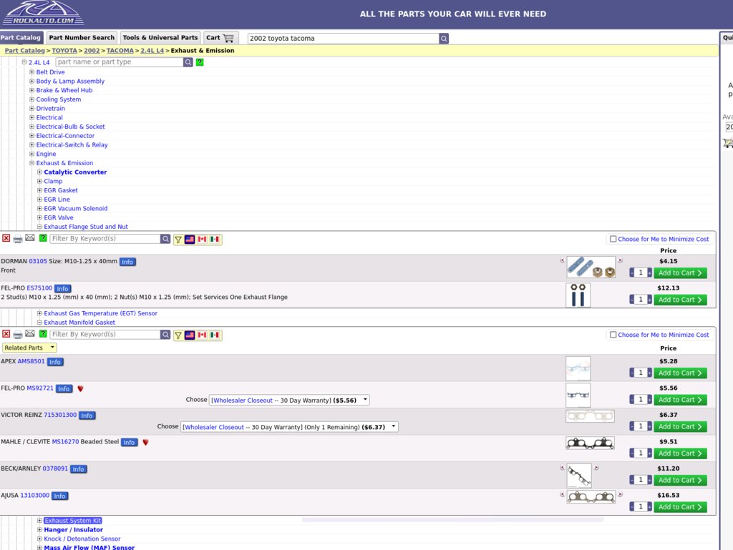The width and height of the screenshot is (733, 550).
Task: Print the Exhaust Manifold Gasket listing
Action: tap(18, 335)
